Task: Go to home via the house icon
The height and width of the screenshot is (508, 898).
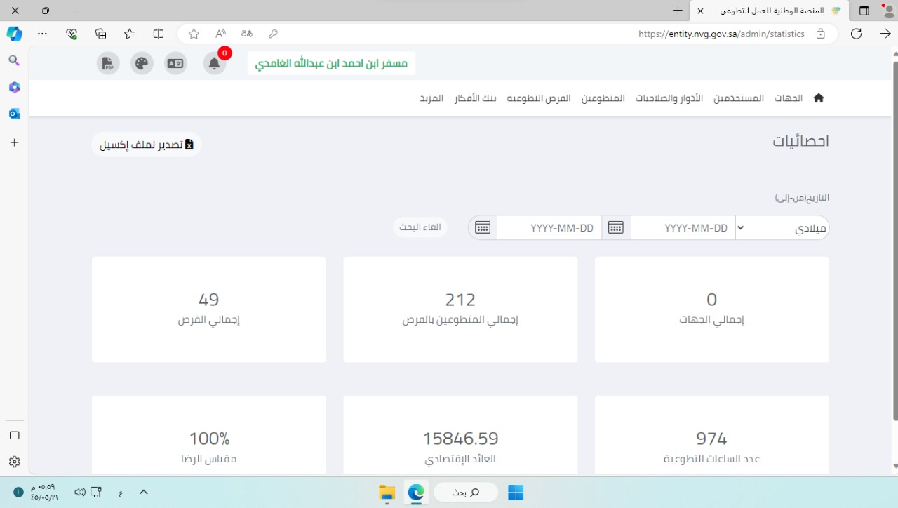Action: tap(818, 98)
